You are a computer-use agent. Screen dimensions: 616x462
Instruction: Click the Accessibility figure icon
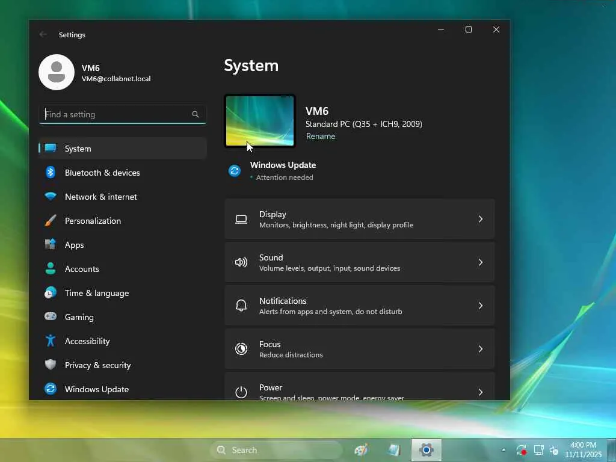(51, 341)
